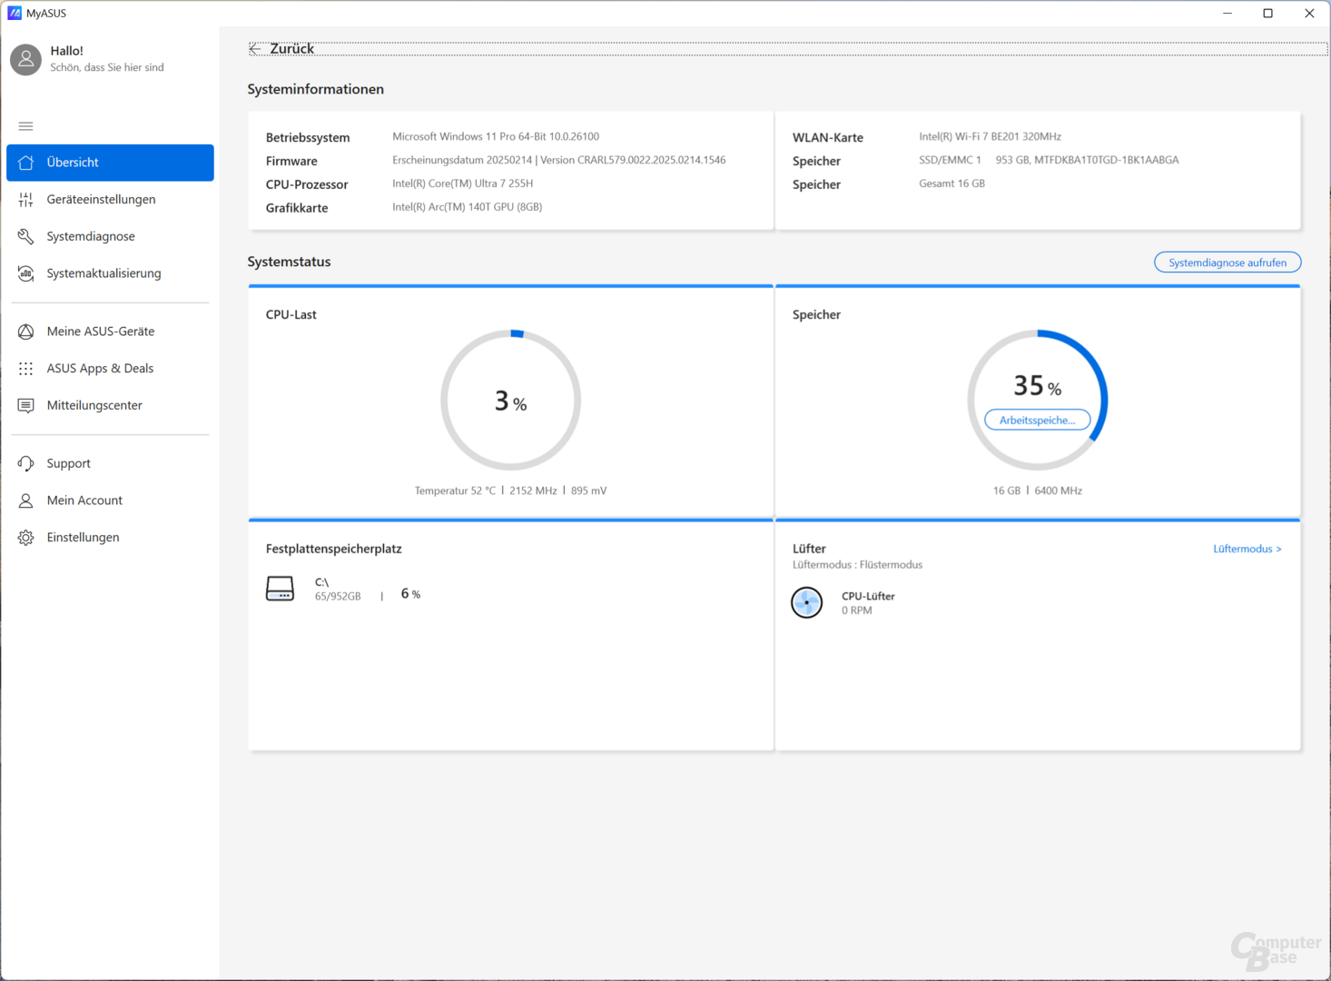Click the Festplattenspeicherplatz heading
The width and height of the screenshot is (1331, 981).
pos(333,549)
